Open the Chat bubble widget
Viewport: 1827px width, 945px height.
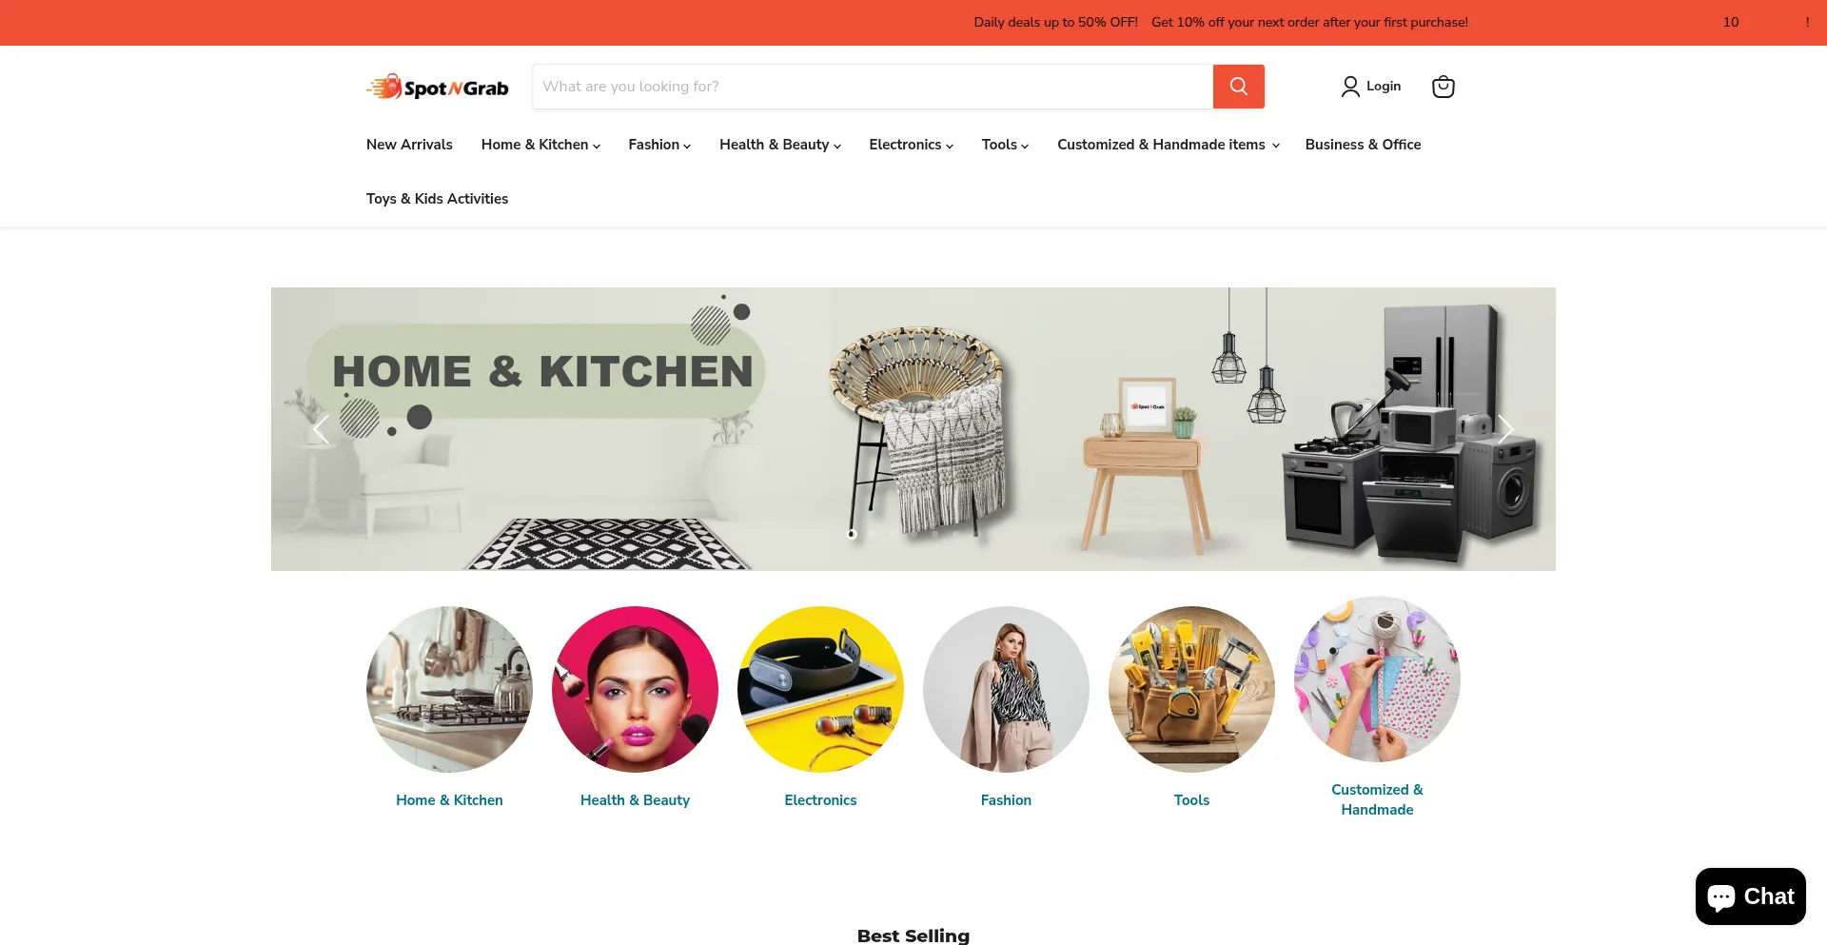coord(1750,896)
